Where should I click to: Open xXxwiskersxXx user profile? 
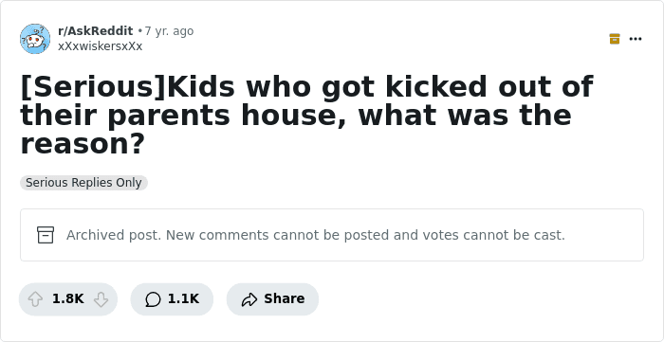[100, 46]
